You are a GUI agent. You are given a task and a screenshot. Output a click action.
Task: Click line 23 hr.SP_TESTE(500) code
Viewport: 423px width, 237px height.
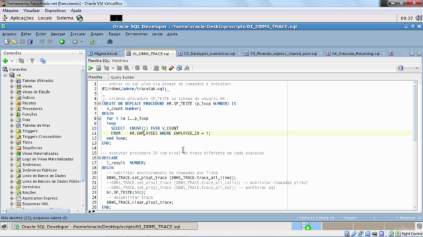click(x=126, y=192)
